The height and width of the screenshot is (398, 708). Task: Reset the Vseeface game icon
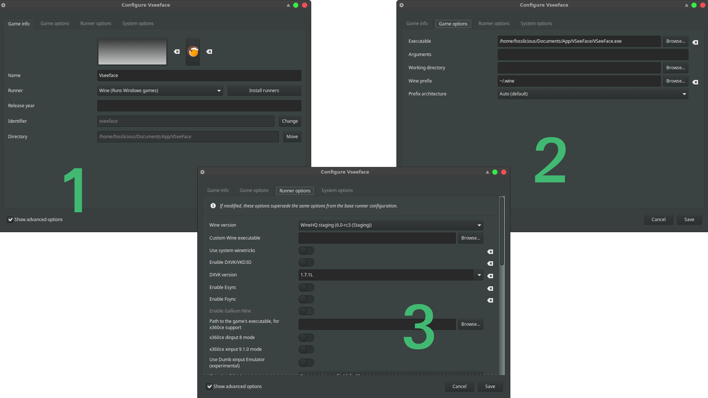(x=209, y=52)
